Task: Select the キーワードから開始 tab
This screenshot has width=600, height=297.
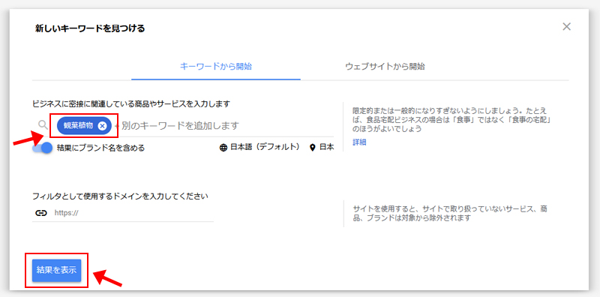Action: coord(216,66)
